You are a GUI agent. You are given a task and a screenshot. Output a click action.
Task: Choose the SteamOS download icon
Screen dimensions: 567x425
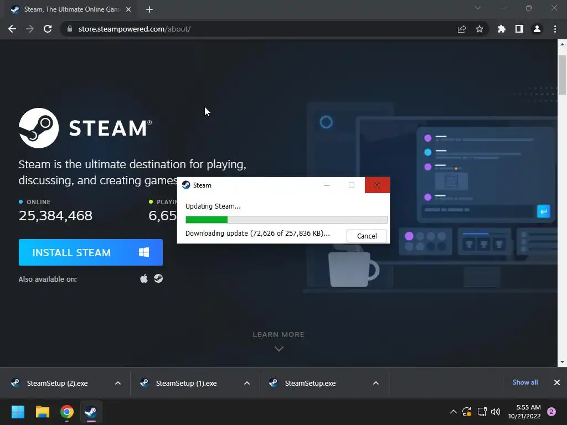(x=158, y=278)
